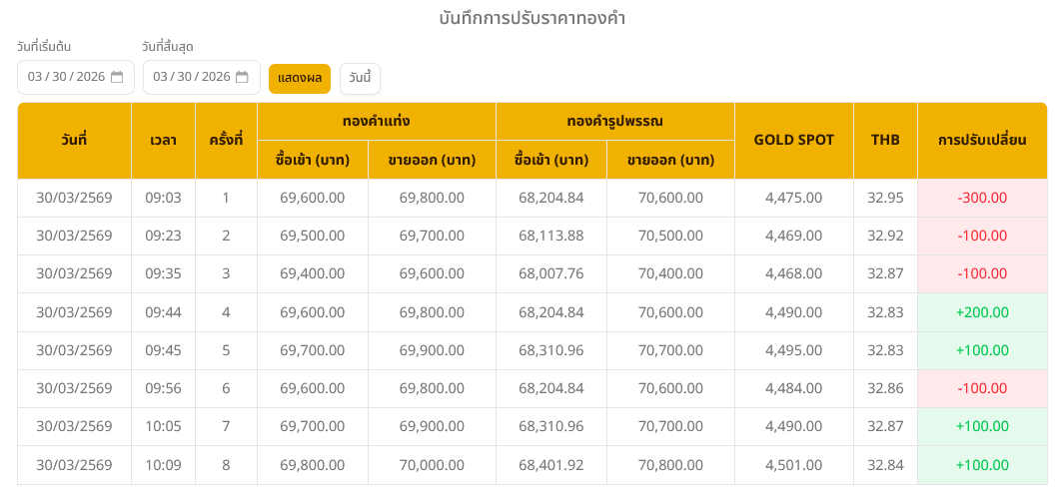Open the start date calendar picker icon
The image size is (1058, 490).
[117, 77]
